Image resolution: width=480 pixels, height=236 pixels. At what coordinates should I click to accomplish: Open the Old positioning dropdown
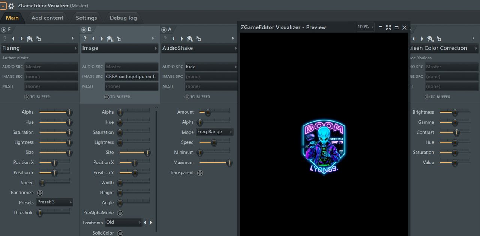(x=124, y=223)
